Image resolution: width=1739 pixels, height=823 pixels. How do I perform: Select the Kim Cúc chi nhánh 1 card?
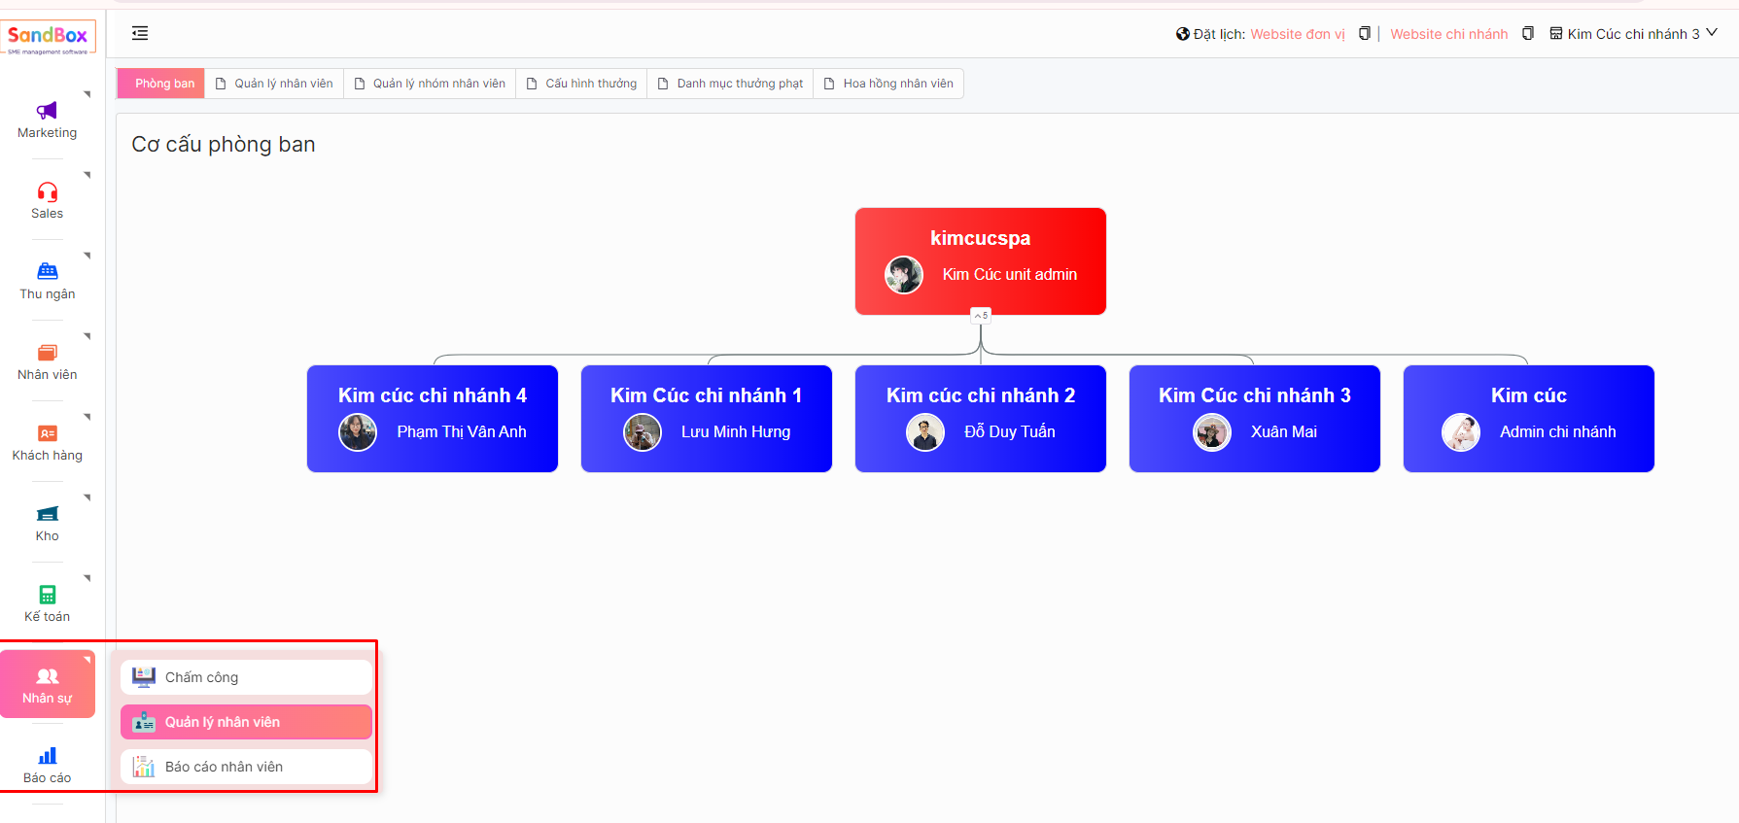[706, 419]
